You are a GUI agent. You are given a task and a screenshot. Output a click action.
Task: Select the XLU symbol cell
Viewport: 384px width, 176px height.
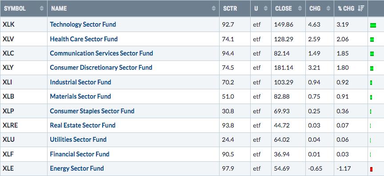point(24,140)
